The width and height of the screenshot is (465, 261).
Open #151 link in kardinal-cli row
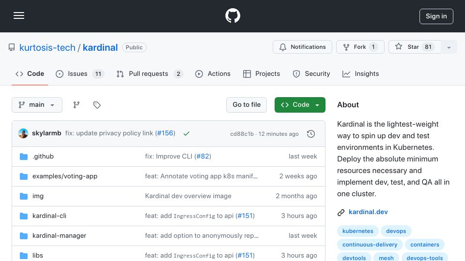pyautogui.click(x=245, y=216)
